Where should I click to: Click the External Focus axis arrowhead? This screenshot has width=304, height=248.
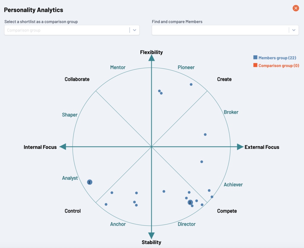240,147
